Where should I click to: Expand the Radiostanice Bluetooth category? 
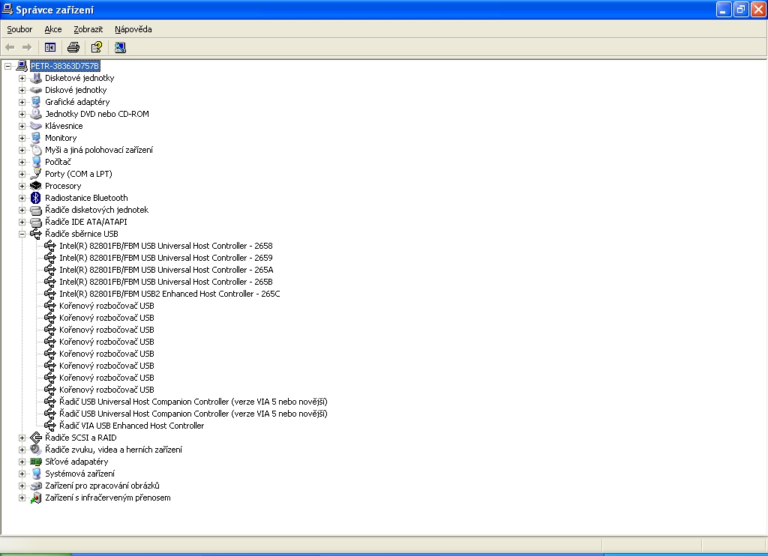[22, 198]
